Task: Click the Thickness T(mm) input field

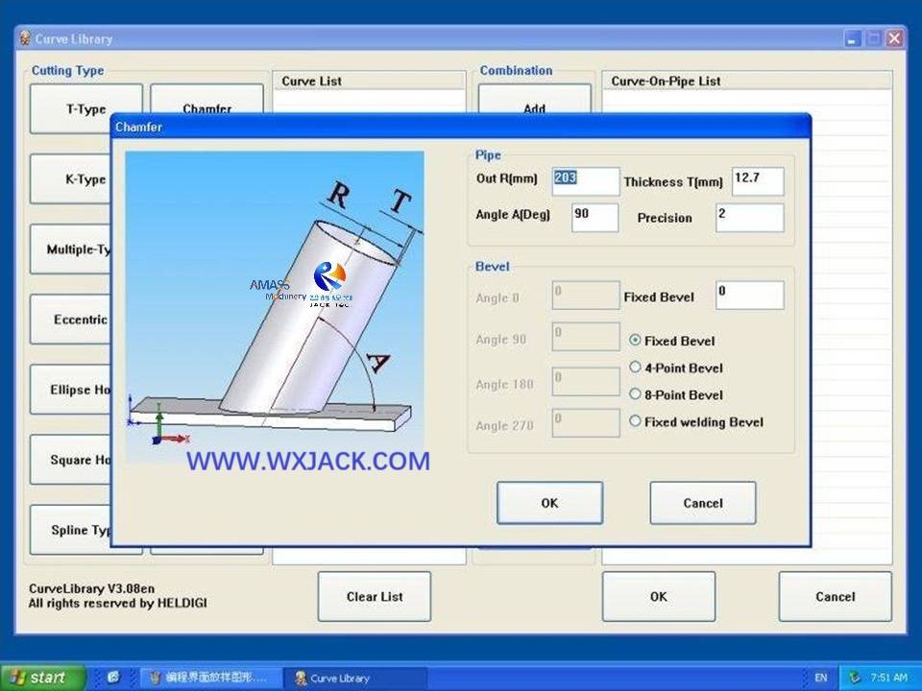Action: pos(758,181)
